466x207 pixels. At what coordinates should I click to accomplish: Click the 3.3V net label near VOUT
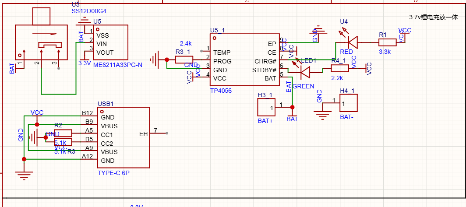coord(85,63)
